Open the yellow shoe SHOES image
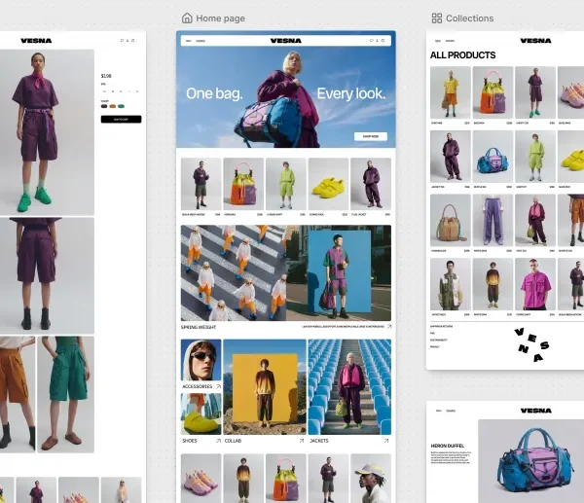Viewport: 584px width, 503px height. click(x=201, y=413)
